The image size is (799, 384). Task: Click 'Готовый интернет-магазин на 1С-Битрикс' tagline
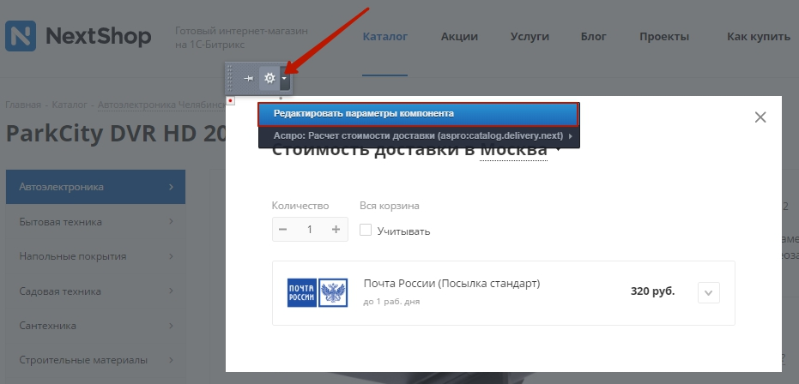tap(241, 39)
